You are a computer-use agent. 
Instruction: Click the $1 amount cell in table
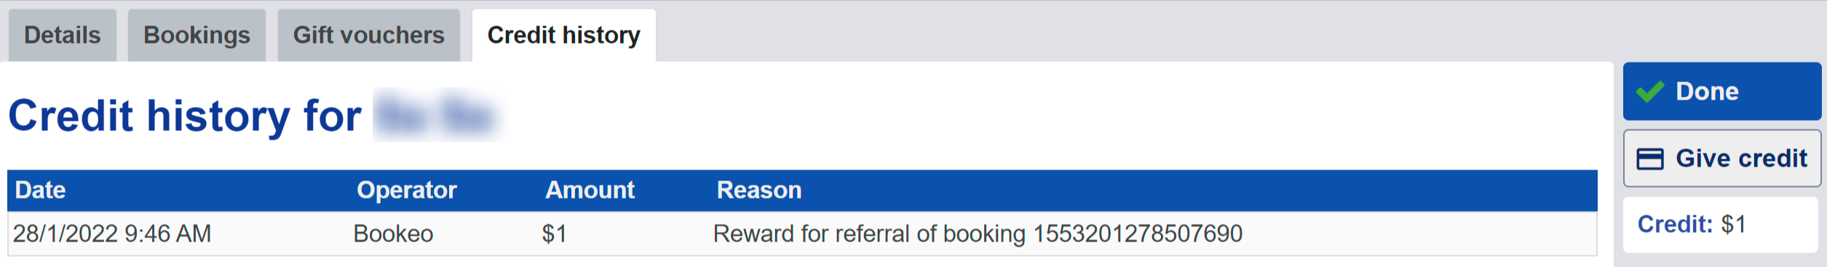(554, 234)
